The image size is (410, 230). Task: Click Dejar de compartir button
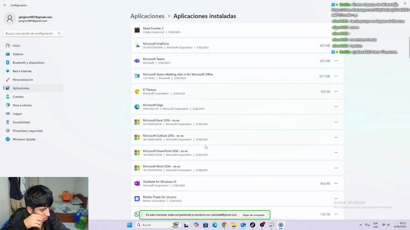point(254,215)
